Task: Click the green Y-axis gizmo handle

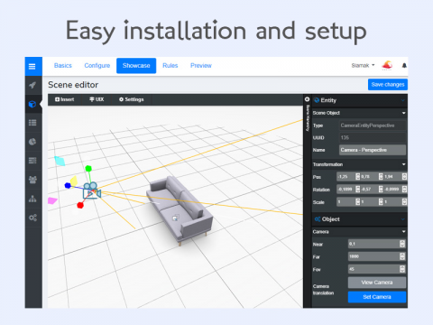Action: (88, 169)
